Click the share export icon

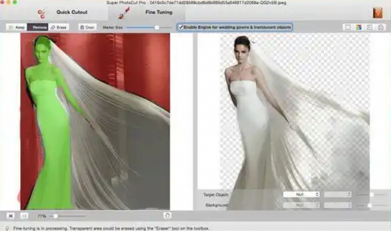pos(380,27)
